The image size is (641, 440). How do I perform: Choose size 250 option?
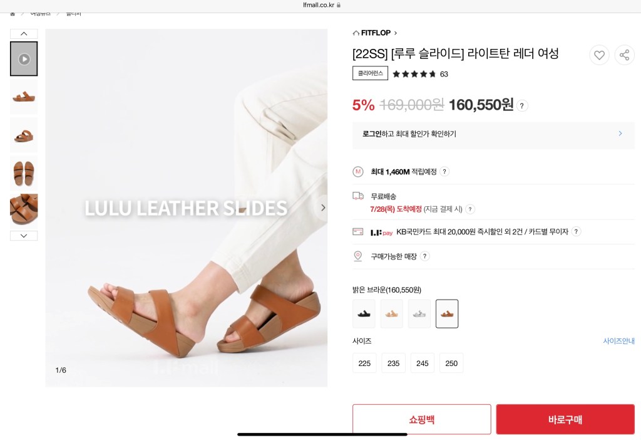click(451, 363)
